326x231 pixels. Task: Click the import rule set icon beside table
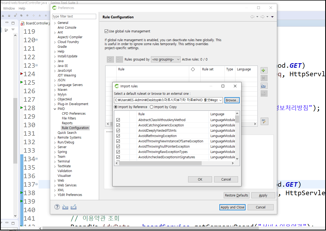click(x=264, y=86)
